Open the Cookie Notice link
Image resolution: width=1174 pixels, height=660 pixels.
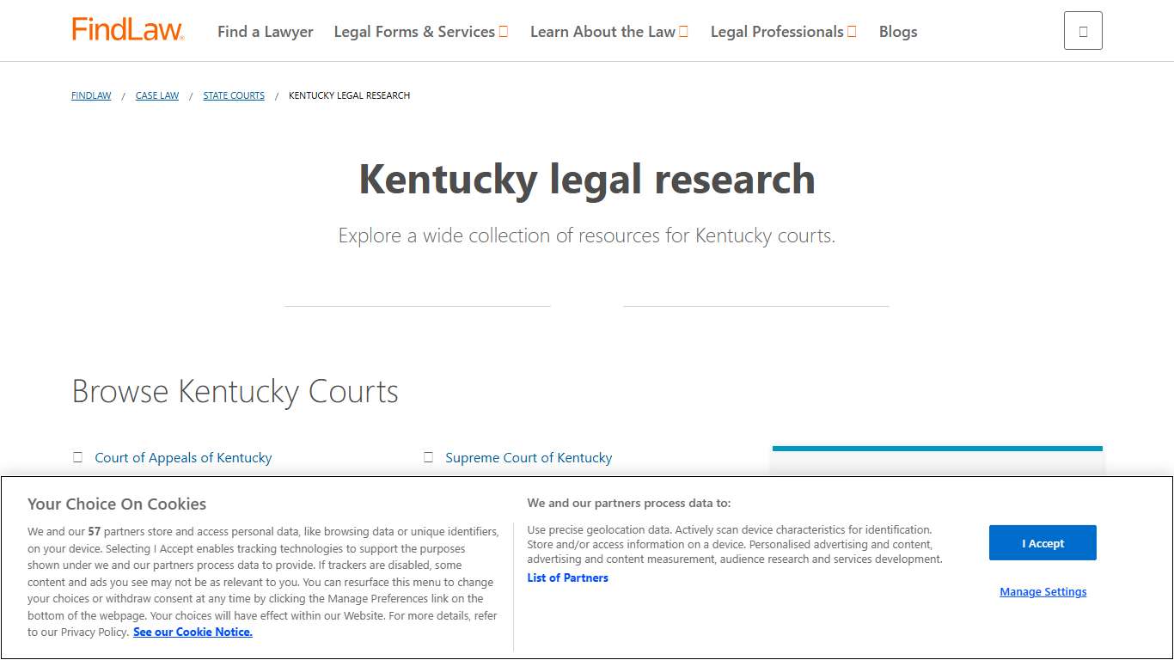point(193,632)
